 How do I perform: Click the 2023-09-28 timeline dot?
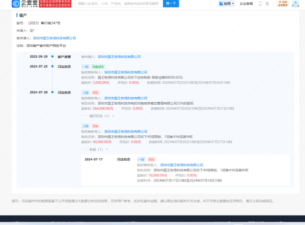[52, 57]
